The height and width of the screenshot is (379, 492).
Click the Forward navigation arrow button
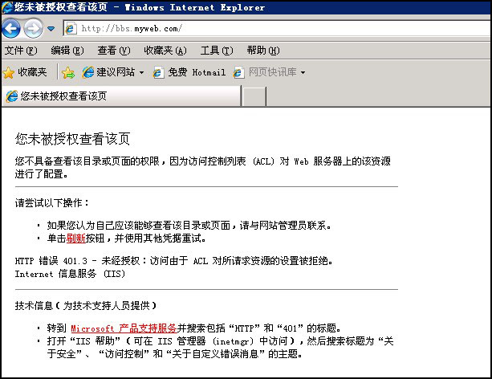(33, 29)
